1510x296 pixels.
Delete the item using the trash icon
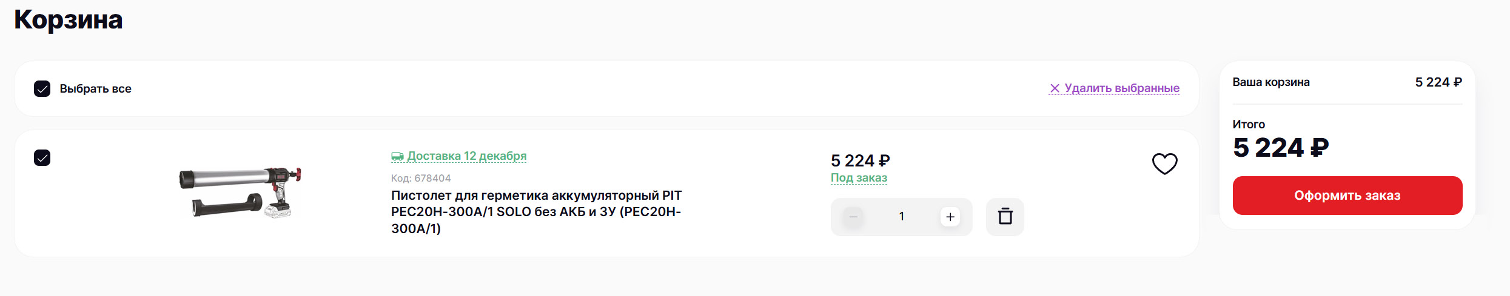tap(1005, 217)
